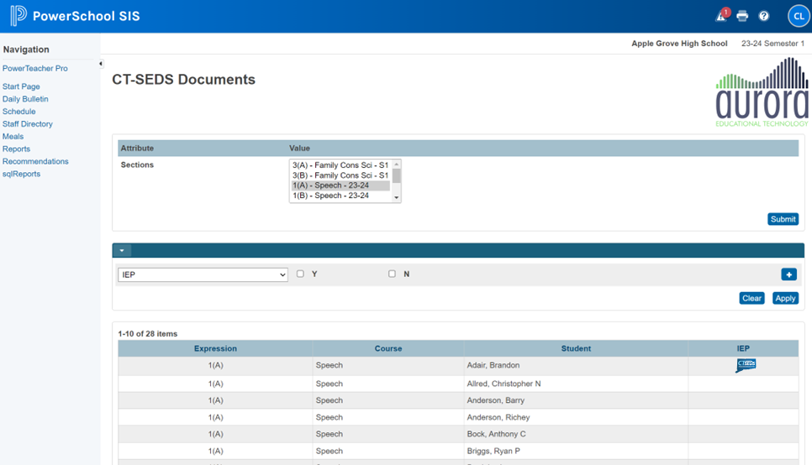Click the PowerSchool SIS logo icon
Viewport: 812px width, 465px height.
(18, 16)
